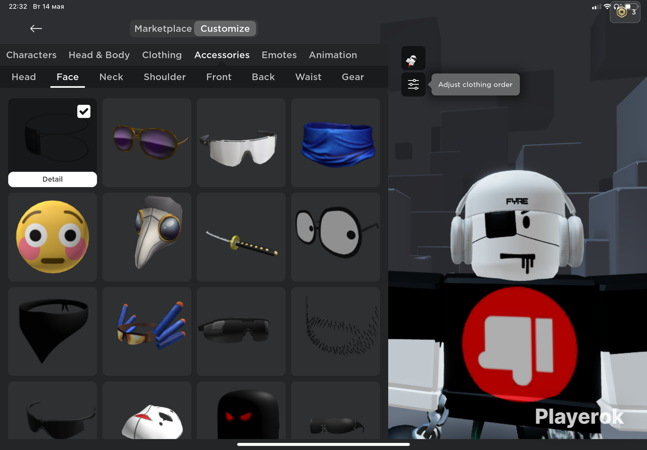Open the Robux balance icon
647x450 pixels.
point(625,12)
